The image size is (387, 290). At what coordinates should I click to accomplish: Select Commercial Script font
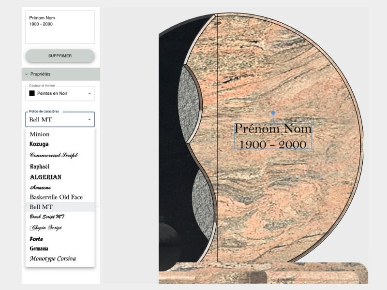click(x=60, y=155)
